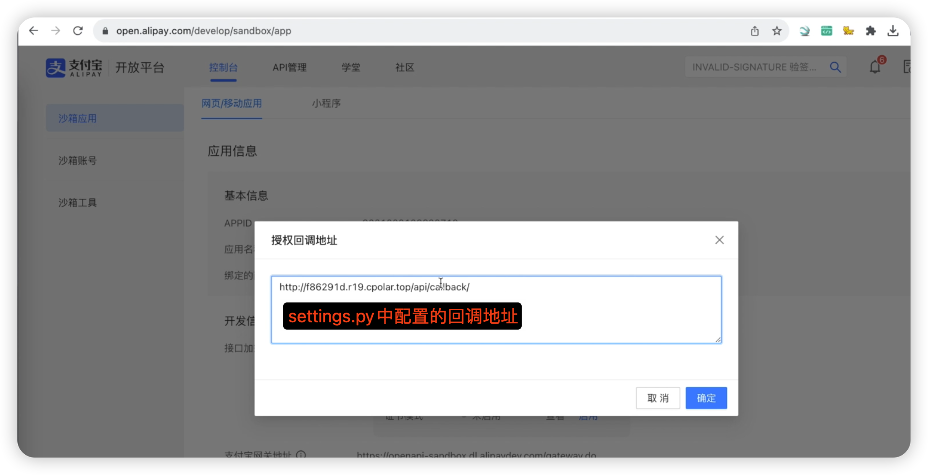Click the document icon beside the bell
Viewport: 928px width, 475px height.
click(x=907, y=67)
